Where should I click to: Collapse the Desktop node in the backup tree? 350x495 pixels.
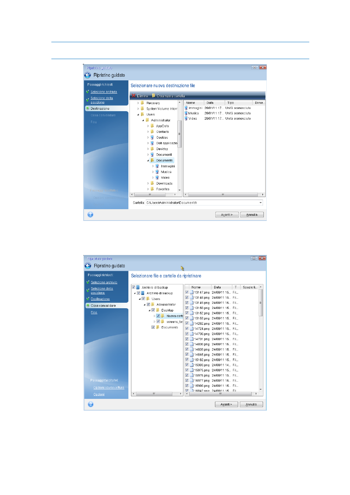(x=149, y=310)
